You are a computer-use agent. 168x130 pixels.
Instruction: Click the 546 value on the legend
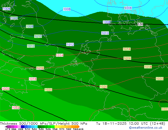tap(48, 129)
